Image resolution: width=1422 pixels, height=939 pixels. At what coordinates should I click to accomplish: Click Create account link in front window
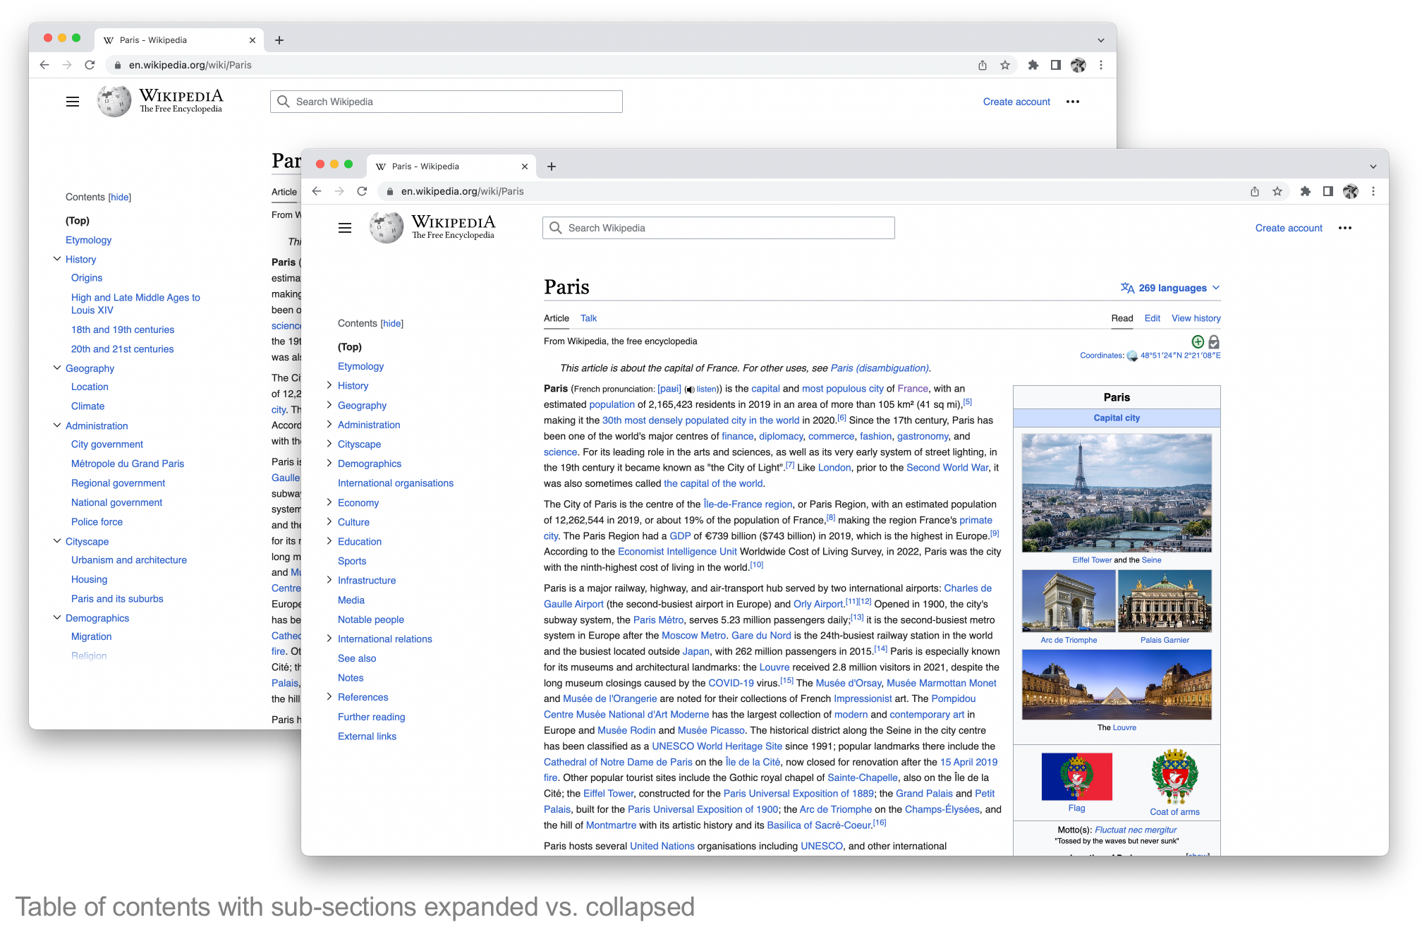point(1288,228)
